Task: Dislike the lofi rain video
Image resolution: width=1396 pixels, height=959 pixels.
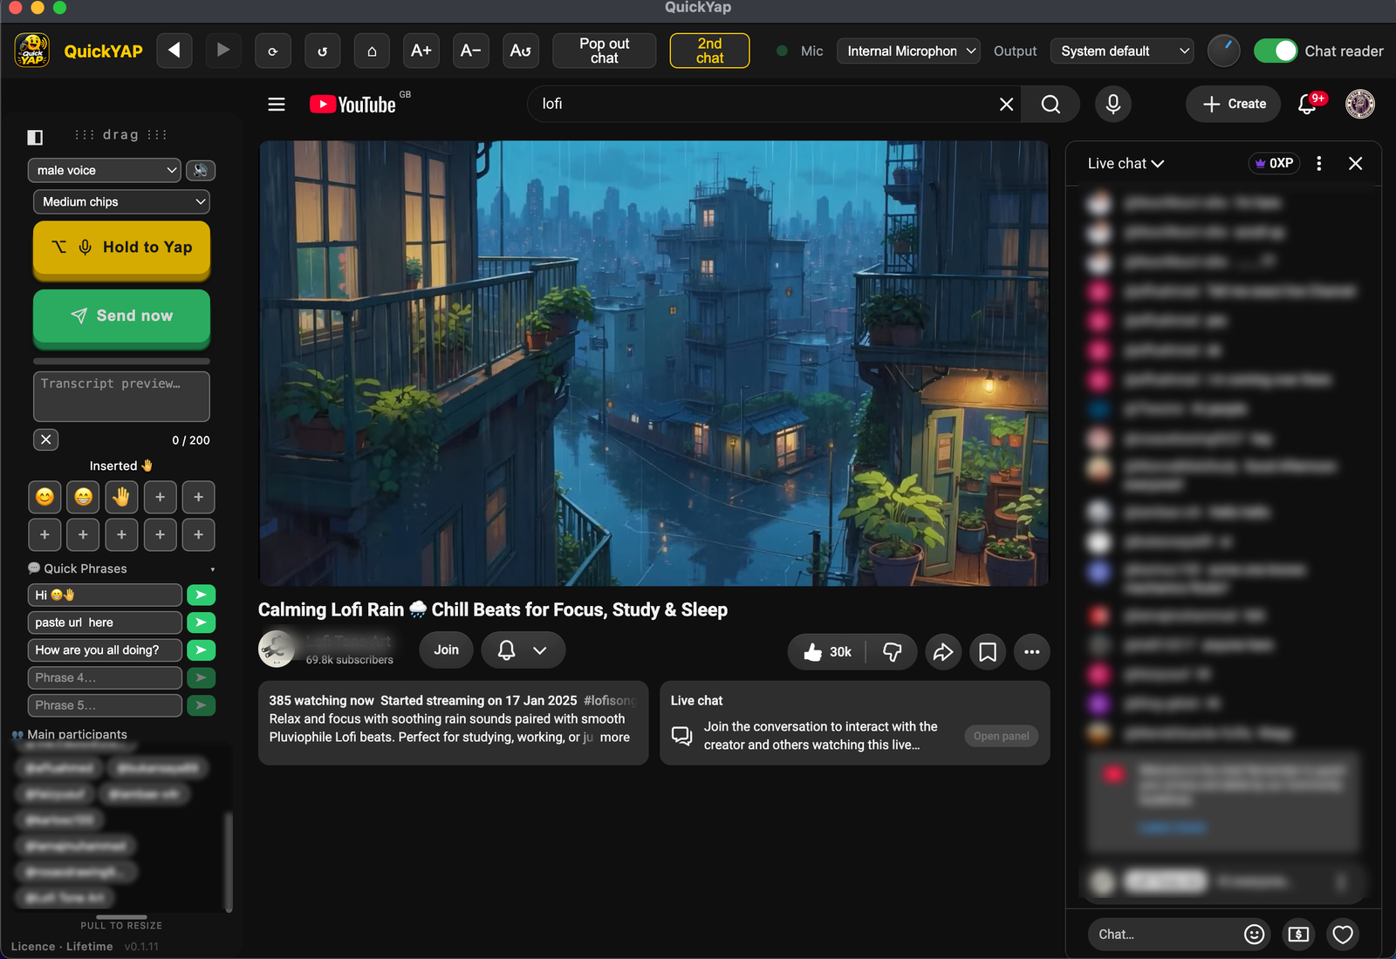Action: pos(892,652)
